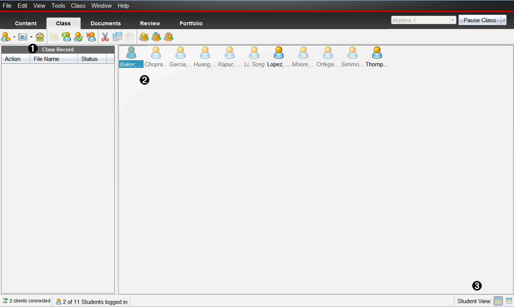This screenshot has width=514, height=307.
Task: Click the student group icon with blue arrow
Action: tap(156, 37)
